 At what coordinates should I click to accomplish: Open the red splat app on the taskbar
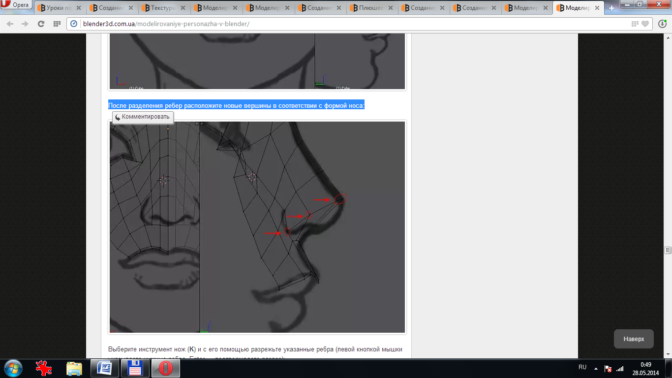pyautogui.click(x=44, y=368)
